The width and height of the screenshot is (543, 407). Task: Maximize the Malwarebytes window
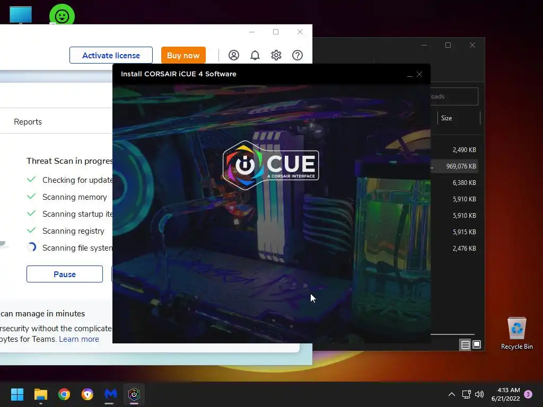276,32
